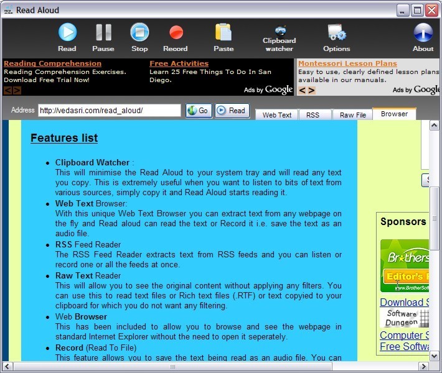Click previous arrow in the Montessori ad

pyautogui.click(x=302, y=90)
